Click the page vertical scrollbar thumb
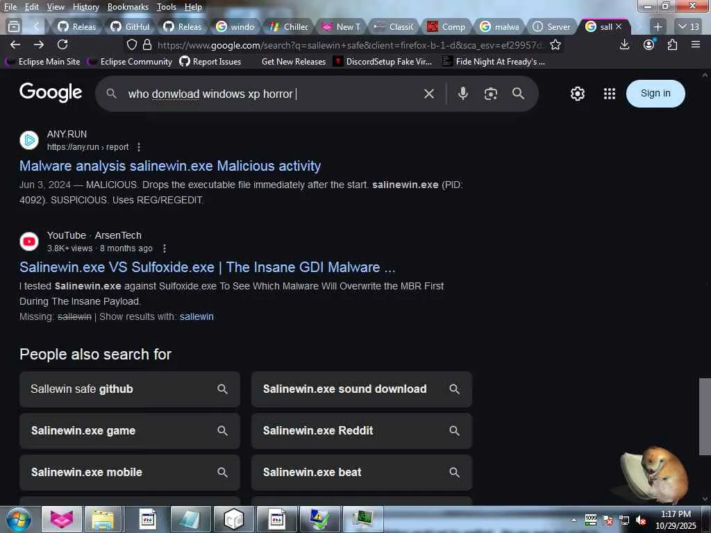The image size is (711, 533). point(705,416)
